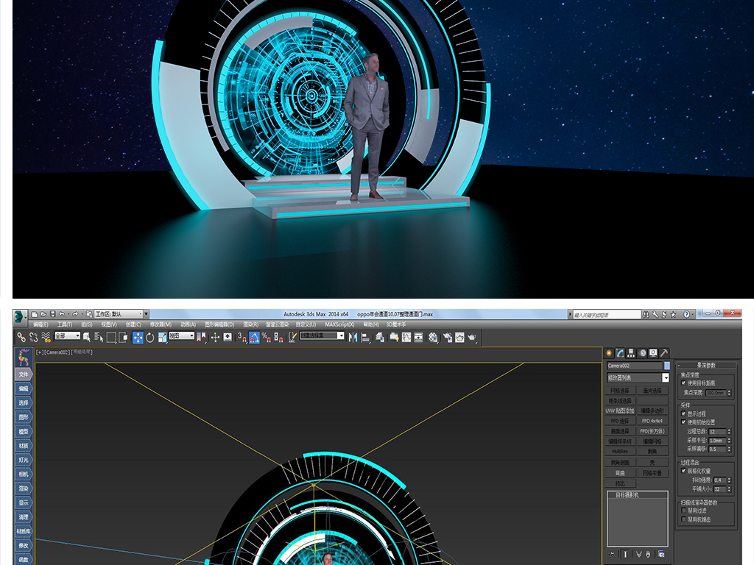754x565 pixels.
Task: Toggle 使用目标距离 checkbox
Action: (x=684, y=383)
